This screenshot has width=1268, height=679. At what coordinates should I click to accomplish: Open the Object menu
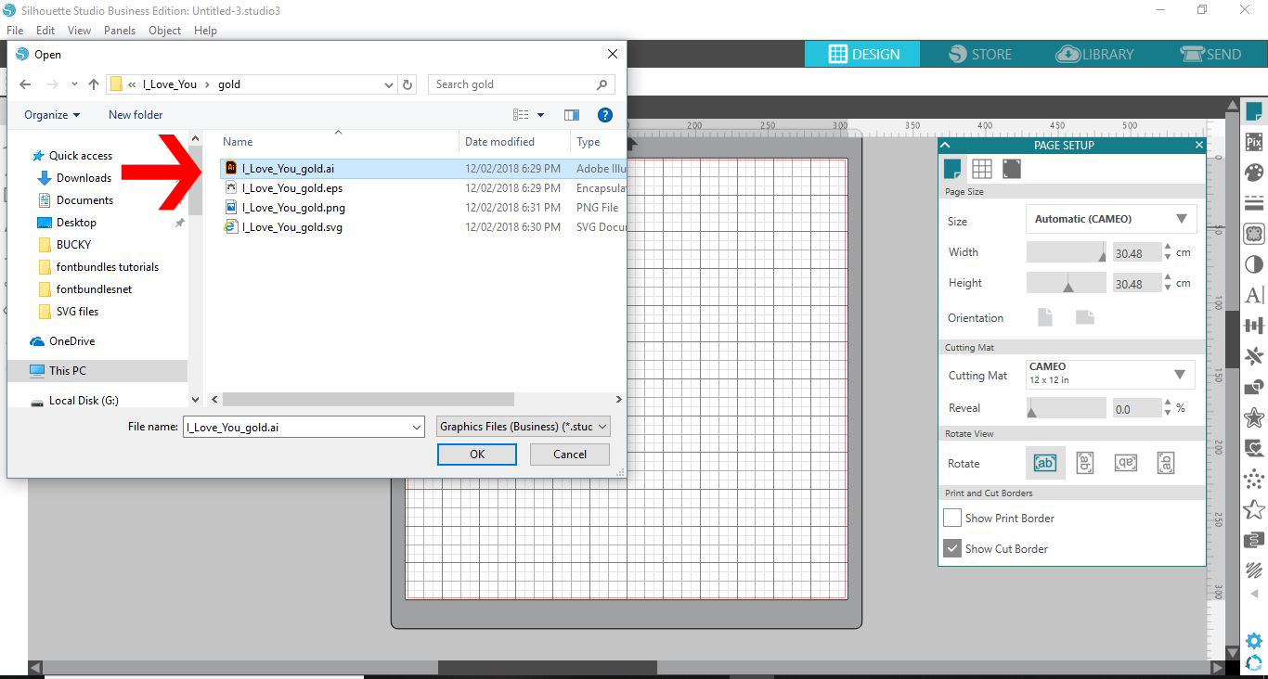[x=165, y=31]
